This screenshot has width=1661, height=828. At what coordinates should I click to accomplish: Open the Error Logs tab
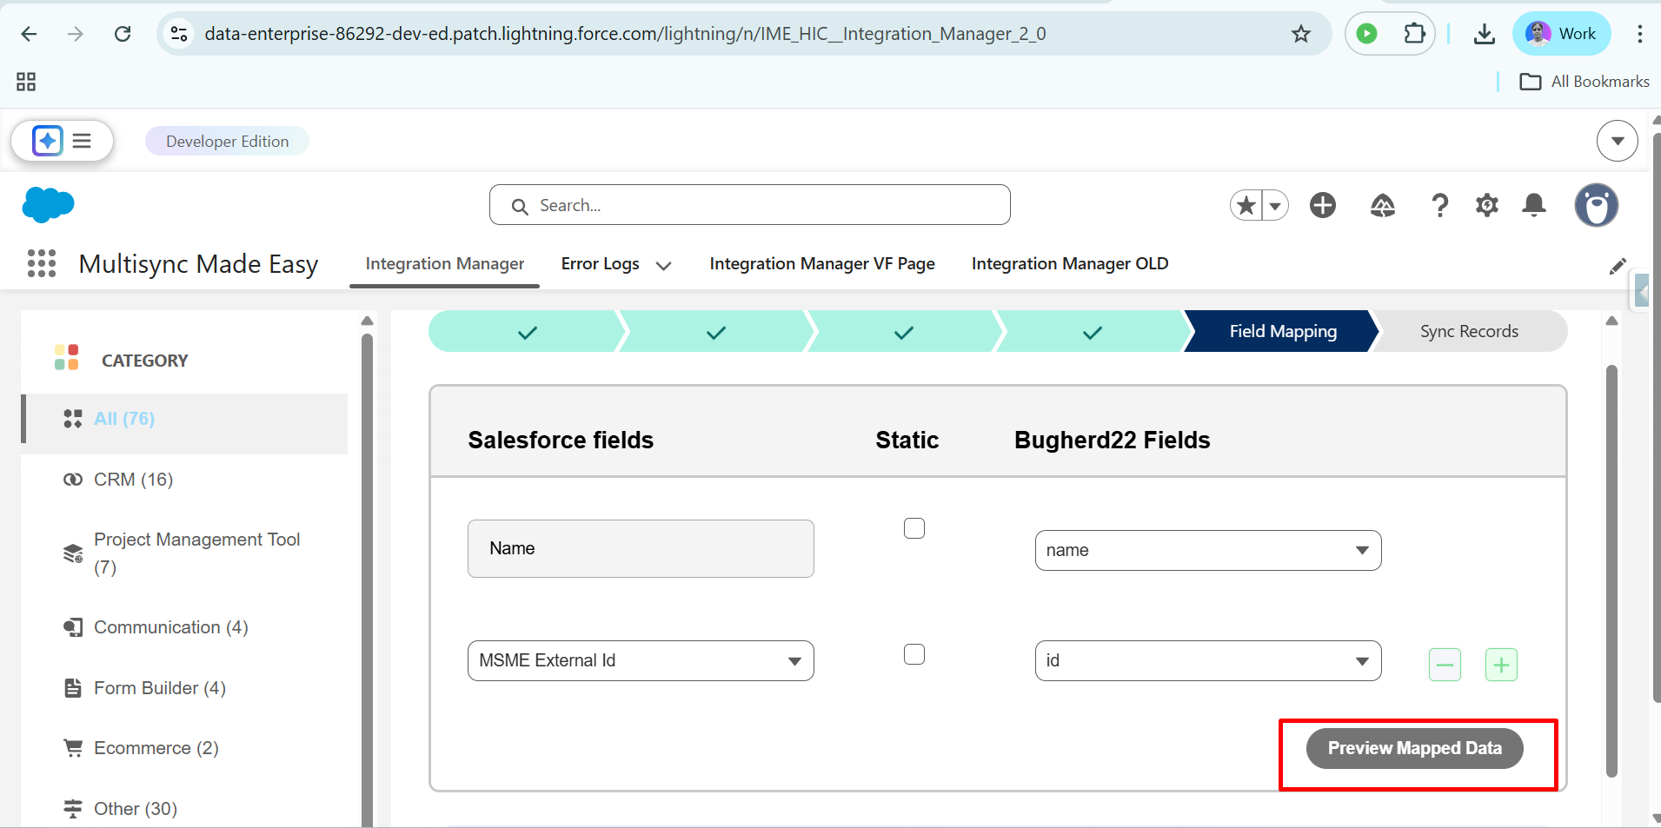600,264
